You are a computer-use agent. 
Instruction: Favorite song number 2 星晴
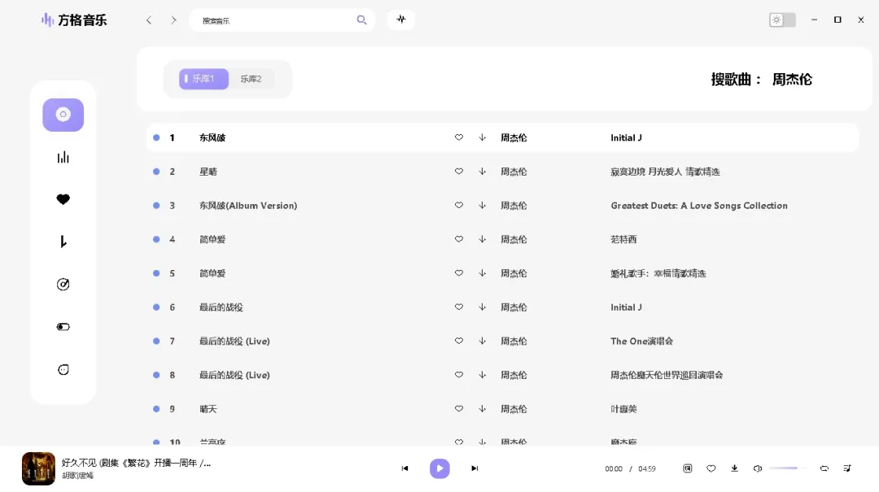point(458,172)
